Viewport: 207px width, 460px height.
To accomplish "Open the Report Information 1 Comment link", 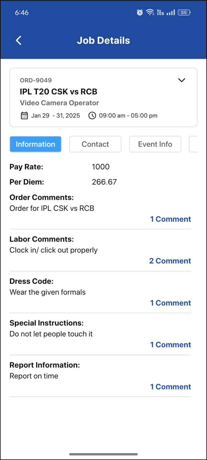I will point(170,387).
